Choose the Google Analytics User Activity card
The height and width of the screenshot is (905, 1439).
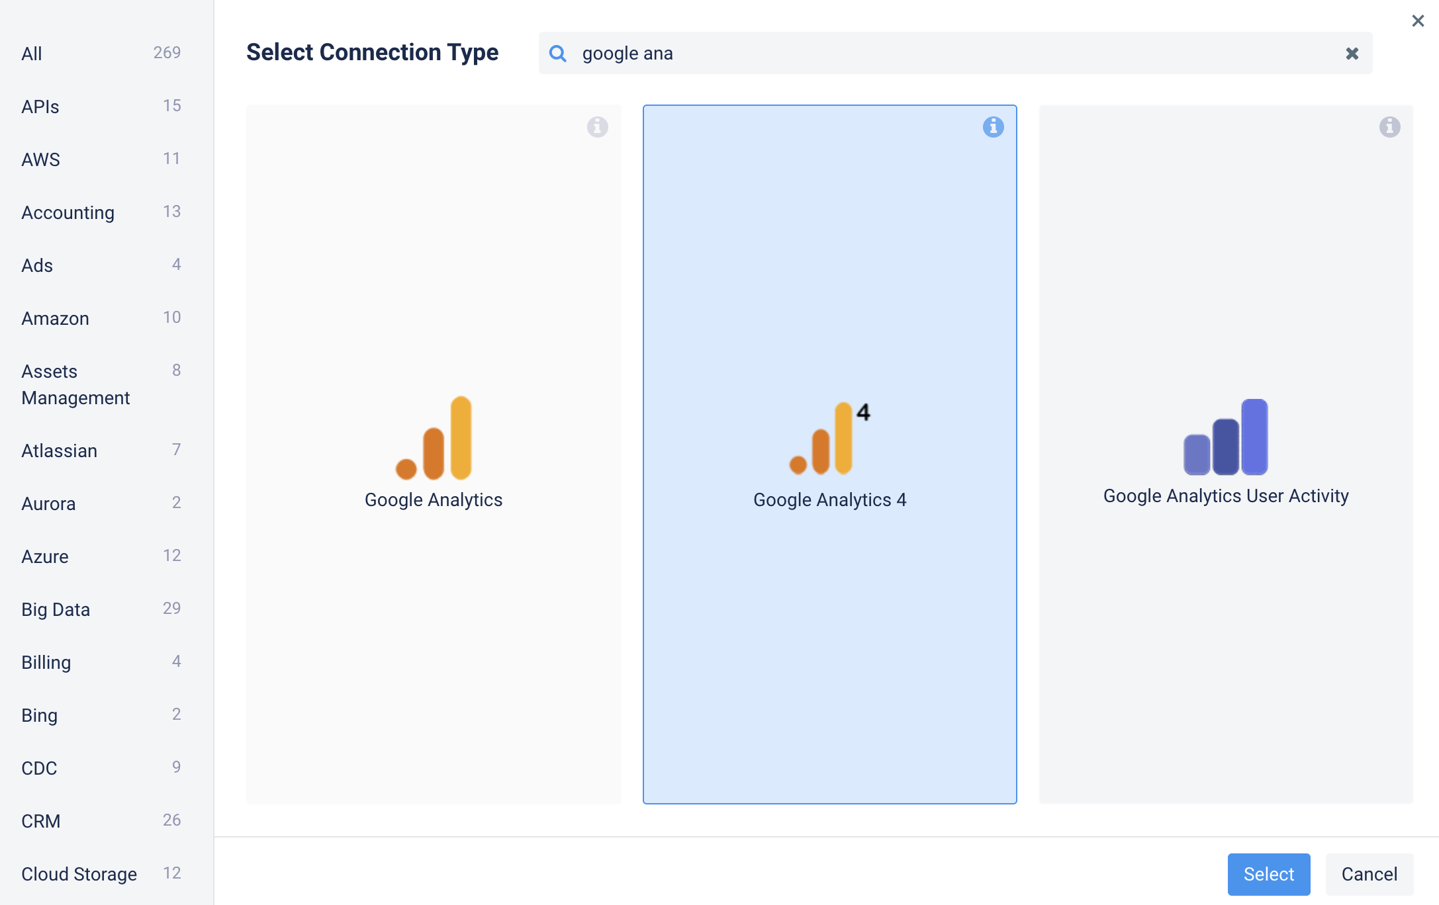tap(1226, 454)
